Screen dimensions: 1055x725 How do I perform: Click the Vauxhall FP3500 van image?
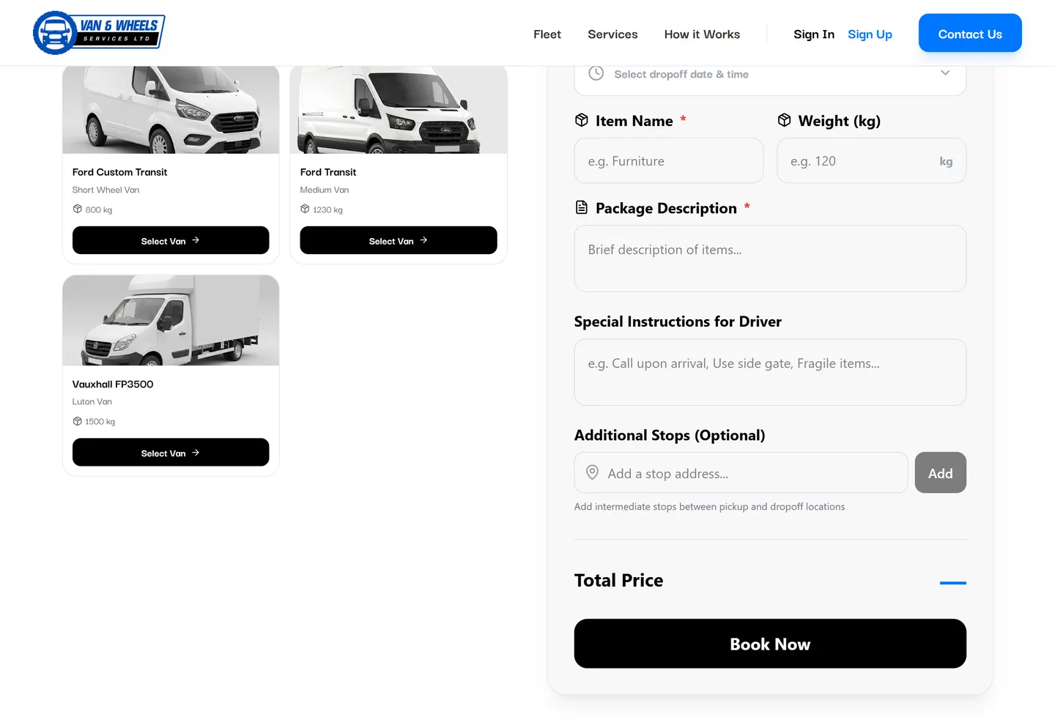point(171,320)
